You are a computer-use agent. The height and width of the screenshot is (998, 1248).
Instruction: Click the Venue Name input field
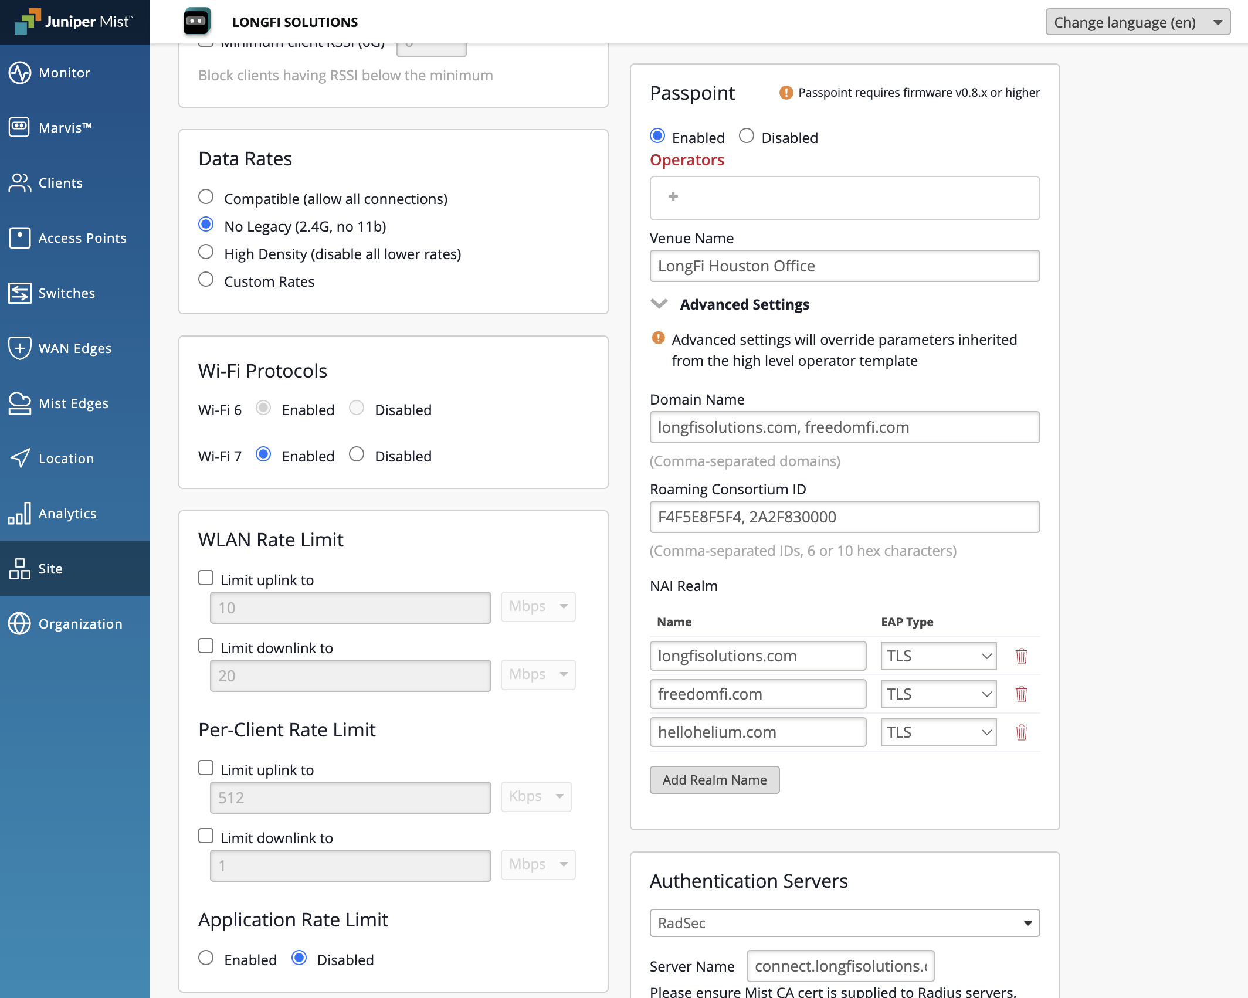coord(845,266)
